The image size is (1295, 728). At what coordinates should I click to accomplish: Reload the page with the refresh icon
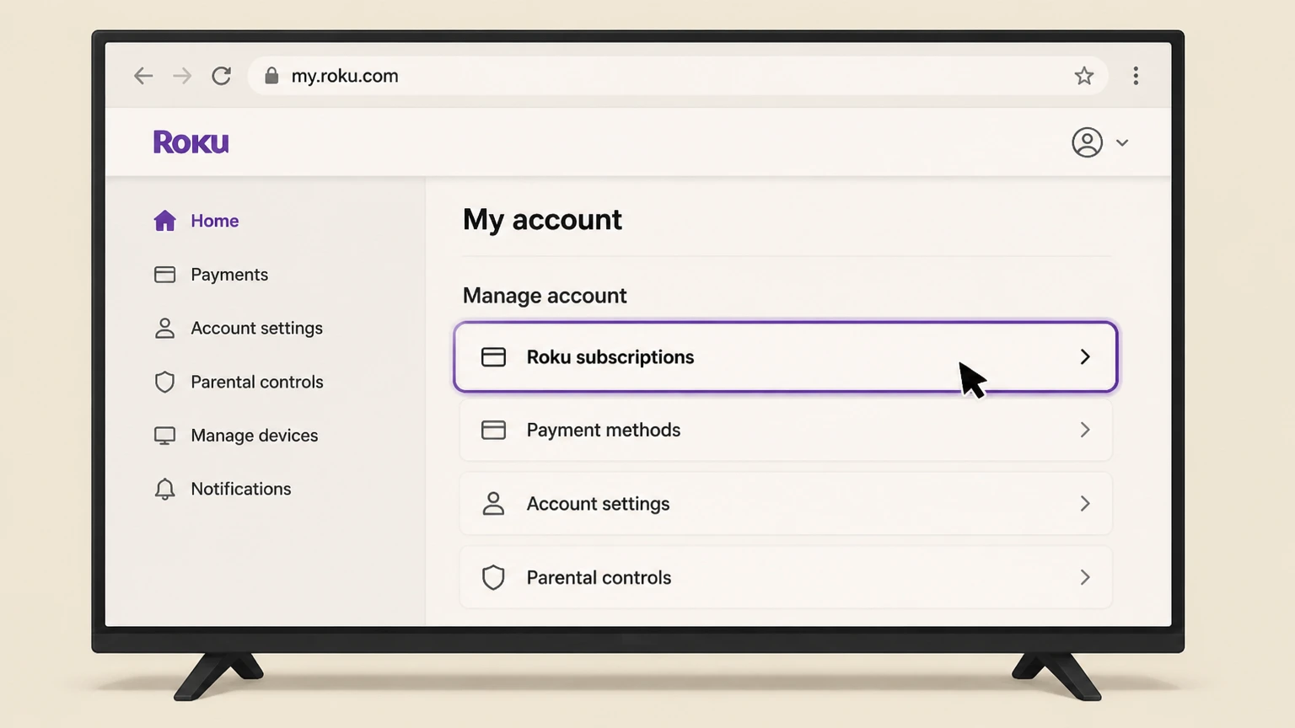pos(221,76)
